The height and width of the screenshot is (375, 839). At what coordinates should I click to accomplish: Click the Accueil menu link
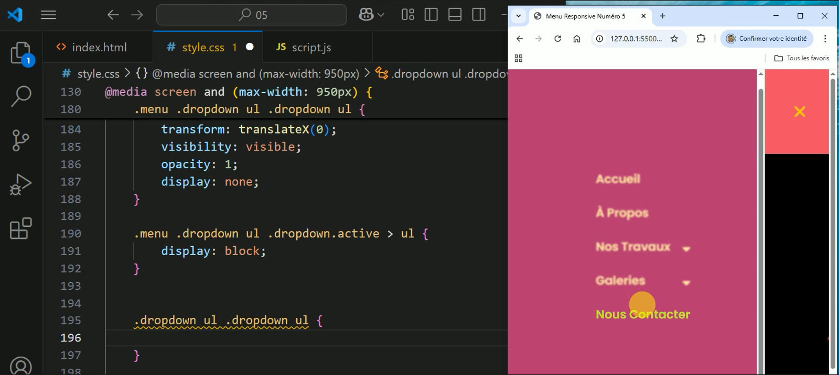[618, 179]
